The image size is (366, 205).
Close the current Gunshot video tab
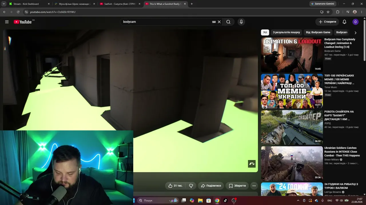coord(185,4)
